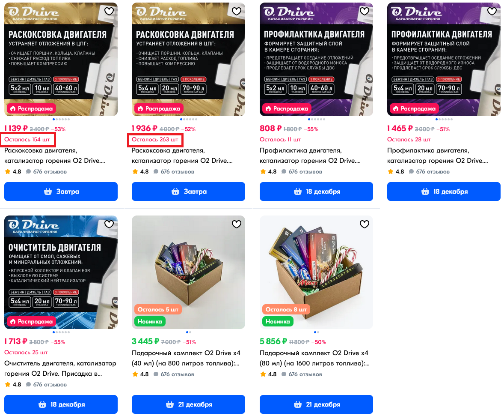Add 5 856 ₽ gift set via 21 декабря
Screen dimensions: 504x416
tap(316, 404)
